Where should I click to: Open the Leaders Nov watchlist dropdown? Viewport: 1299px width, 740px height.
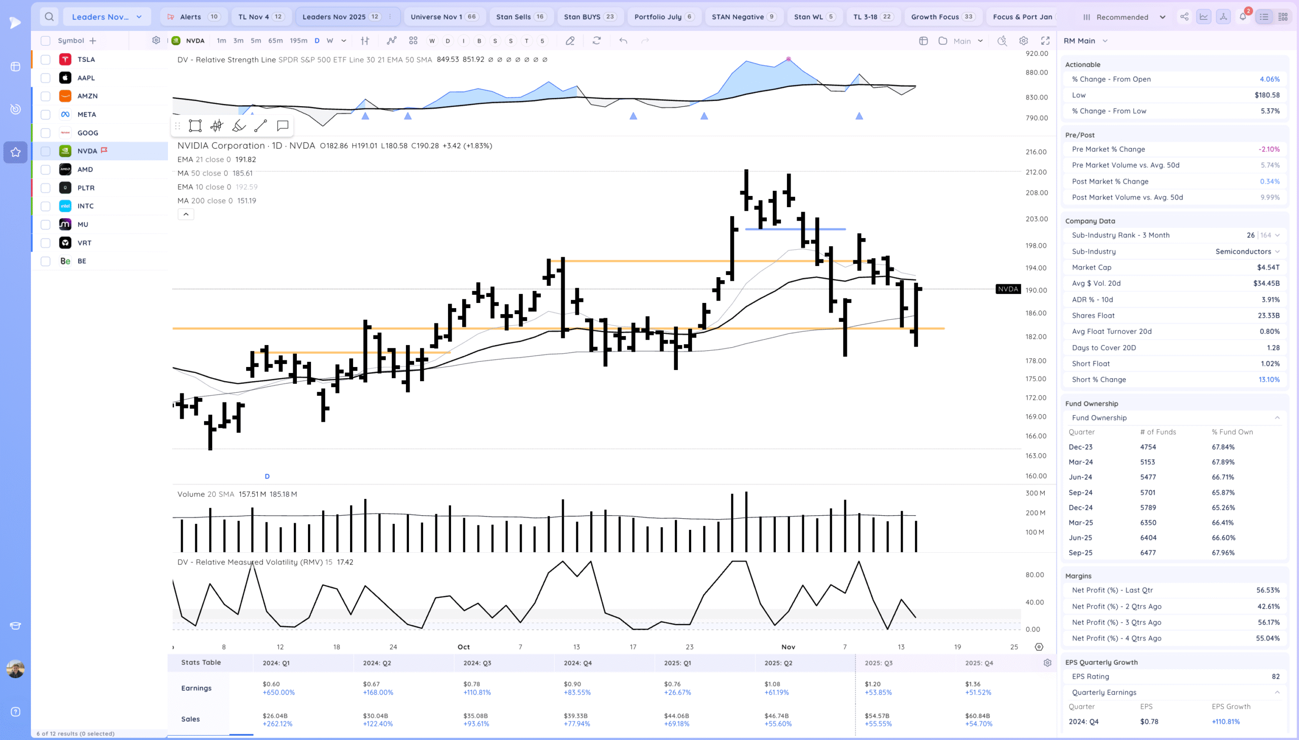pos(107,17)
